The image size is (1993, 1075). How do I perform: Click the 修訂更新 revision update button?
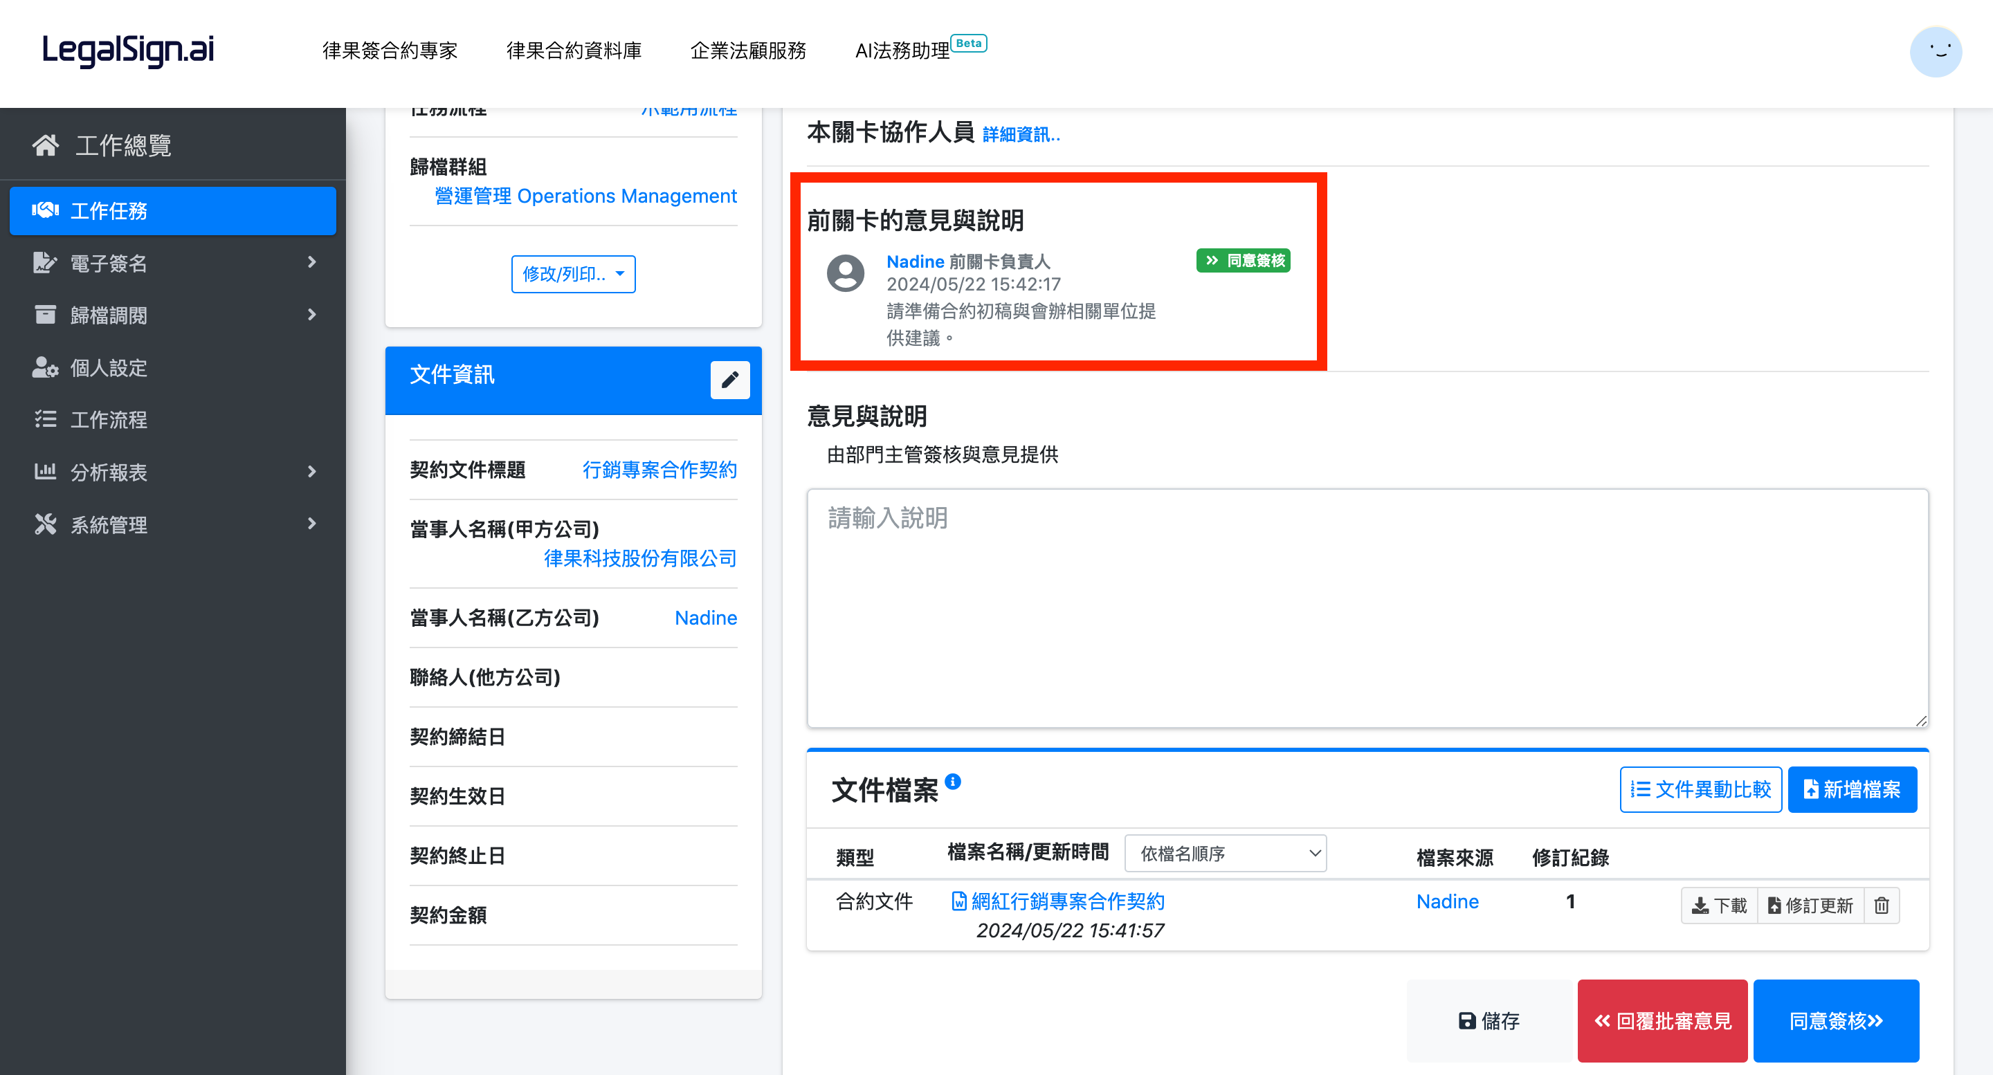[1810, 905]
